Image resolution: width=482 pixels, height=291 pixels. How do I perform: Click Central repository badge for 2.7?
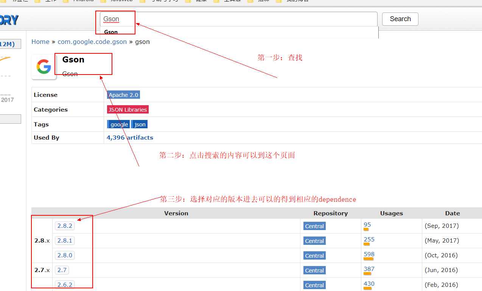314,271
